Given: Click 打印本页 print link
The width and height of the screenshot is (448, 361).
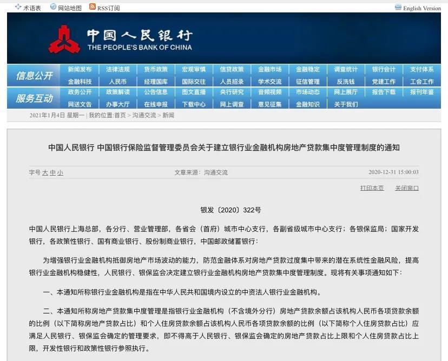Looking at the screenshot, I should click(372, 188).
